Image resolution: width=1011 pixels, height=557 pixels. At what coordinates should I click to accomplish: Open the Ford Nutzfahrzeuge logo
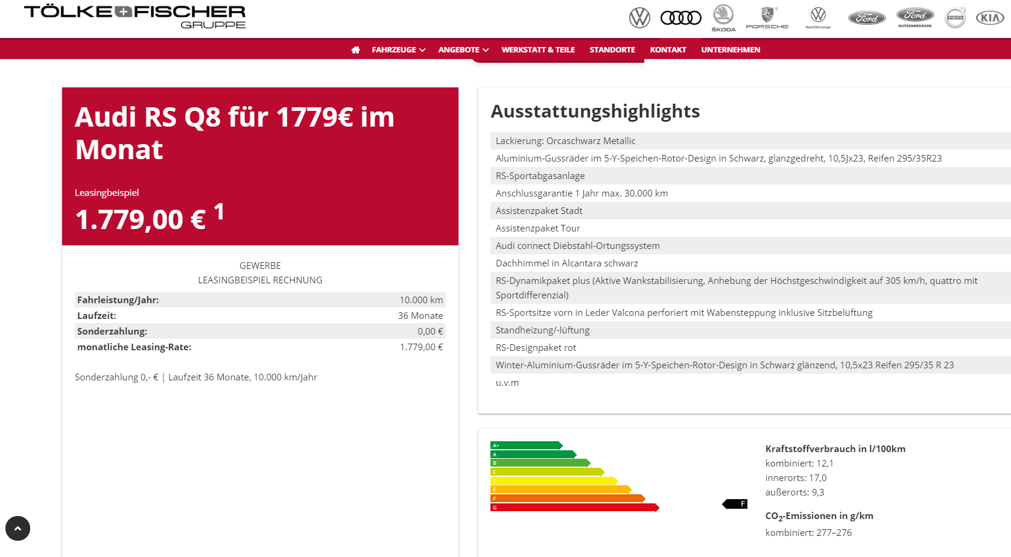915,17
